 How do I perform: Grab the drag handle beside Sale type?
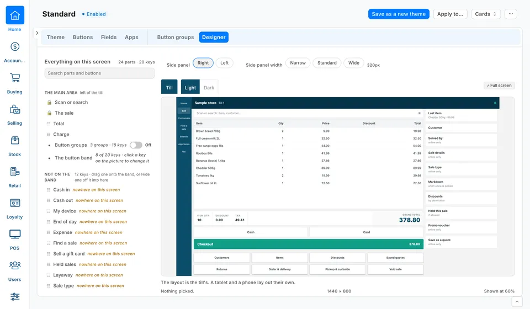(x=49, y=286)
